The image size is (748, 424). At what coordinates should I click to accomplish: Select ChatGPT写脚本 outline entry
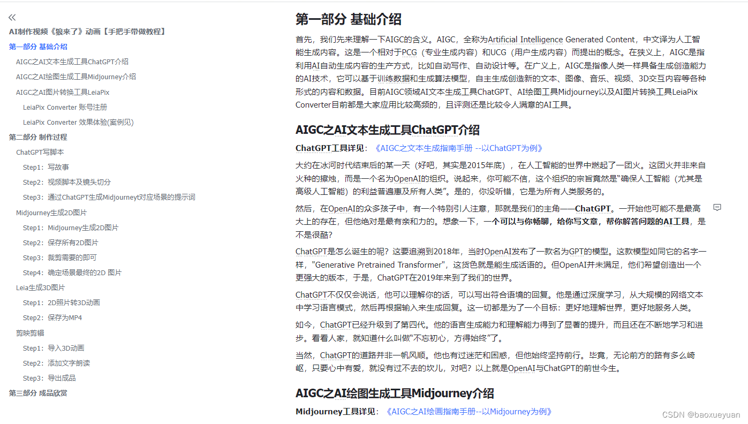click(x=40, y=152)
